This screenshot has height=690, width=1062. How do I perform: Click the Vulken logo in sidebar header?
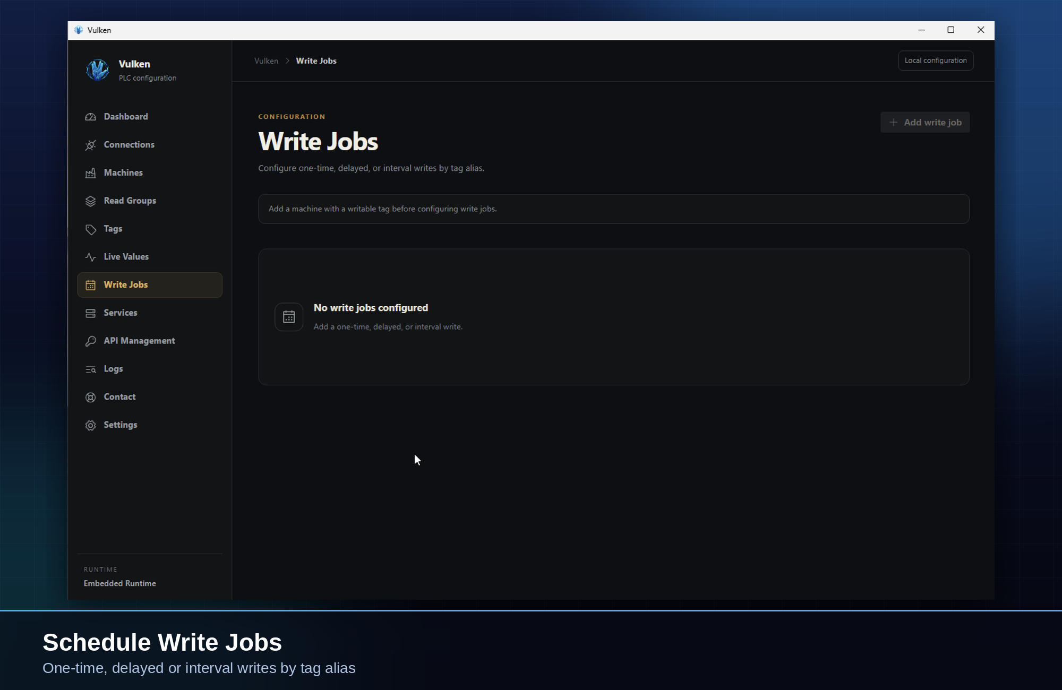coord(98,70)
